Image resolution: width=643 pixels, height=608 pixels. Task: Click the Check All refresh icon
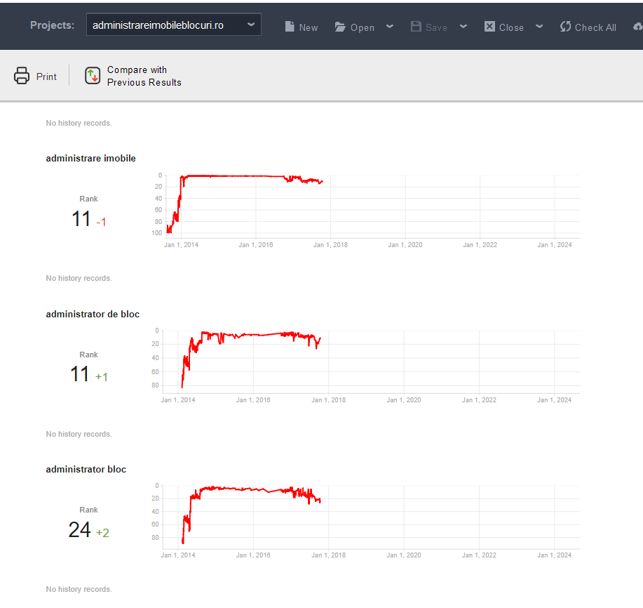point(564,26)
